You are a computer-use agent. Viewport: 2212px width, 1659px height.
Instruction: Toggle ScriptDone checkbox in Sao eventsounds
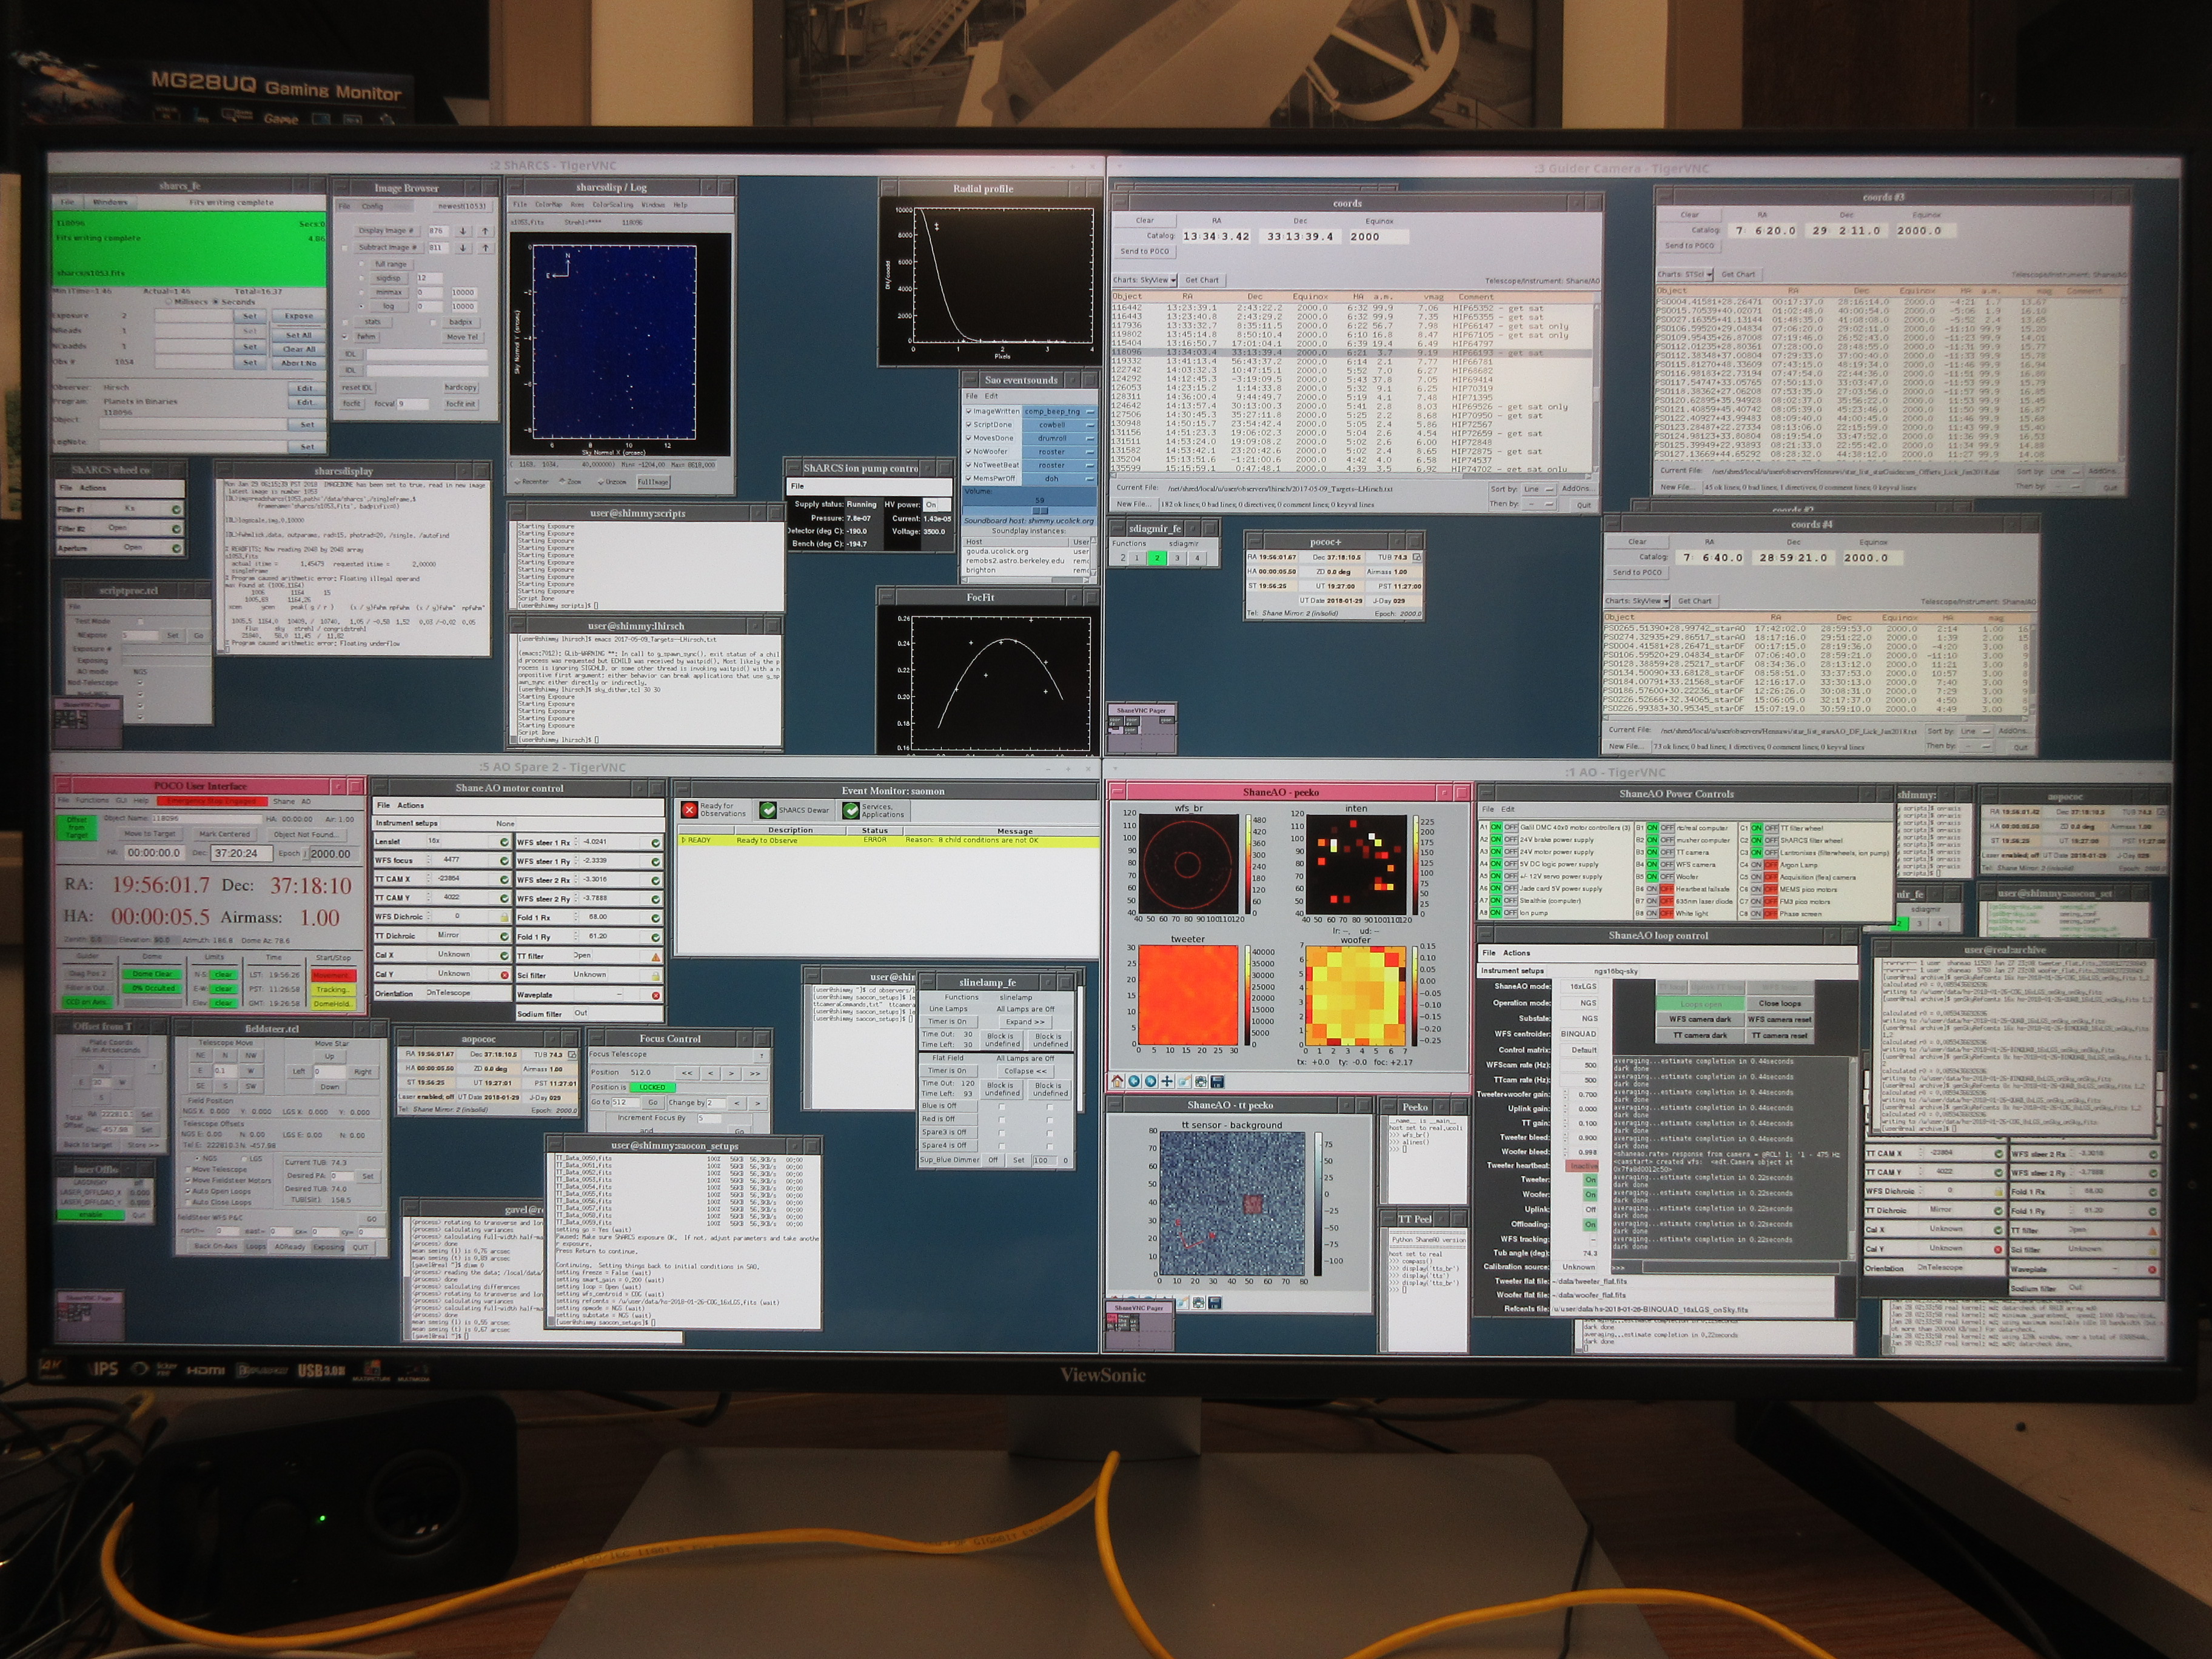pos(969,424)
